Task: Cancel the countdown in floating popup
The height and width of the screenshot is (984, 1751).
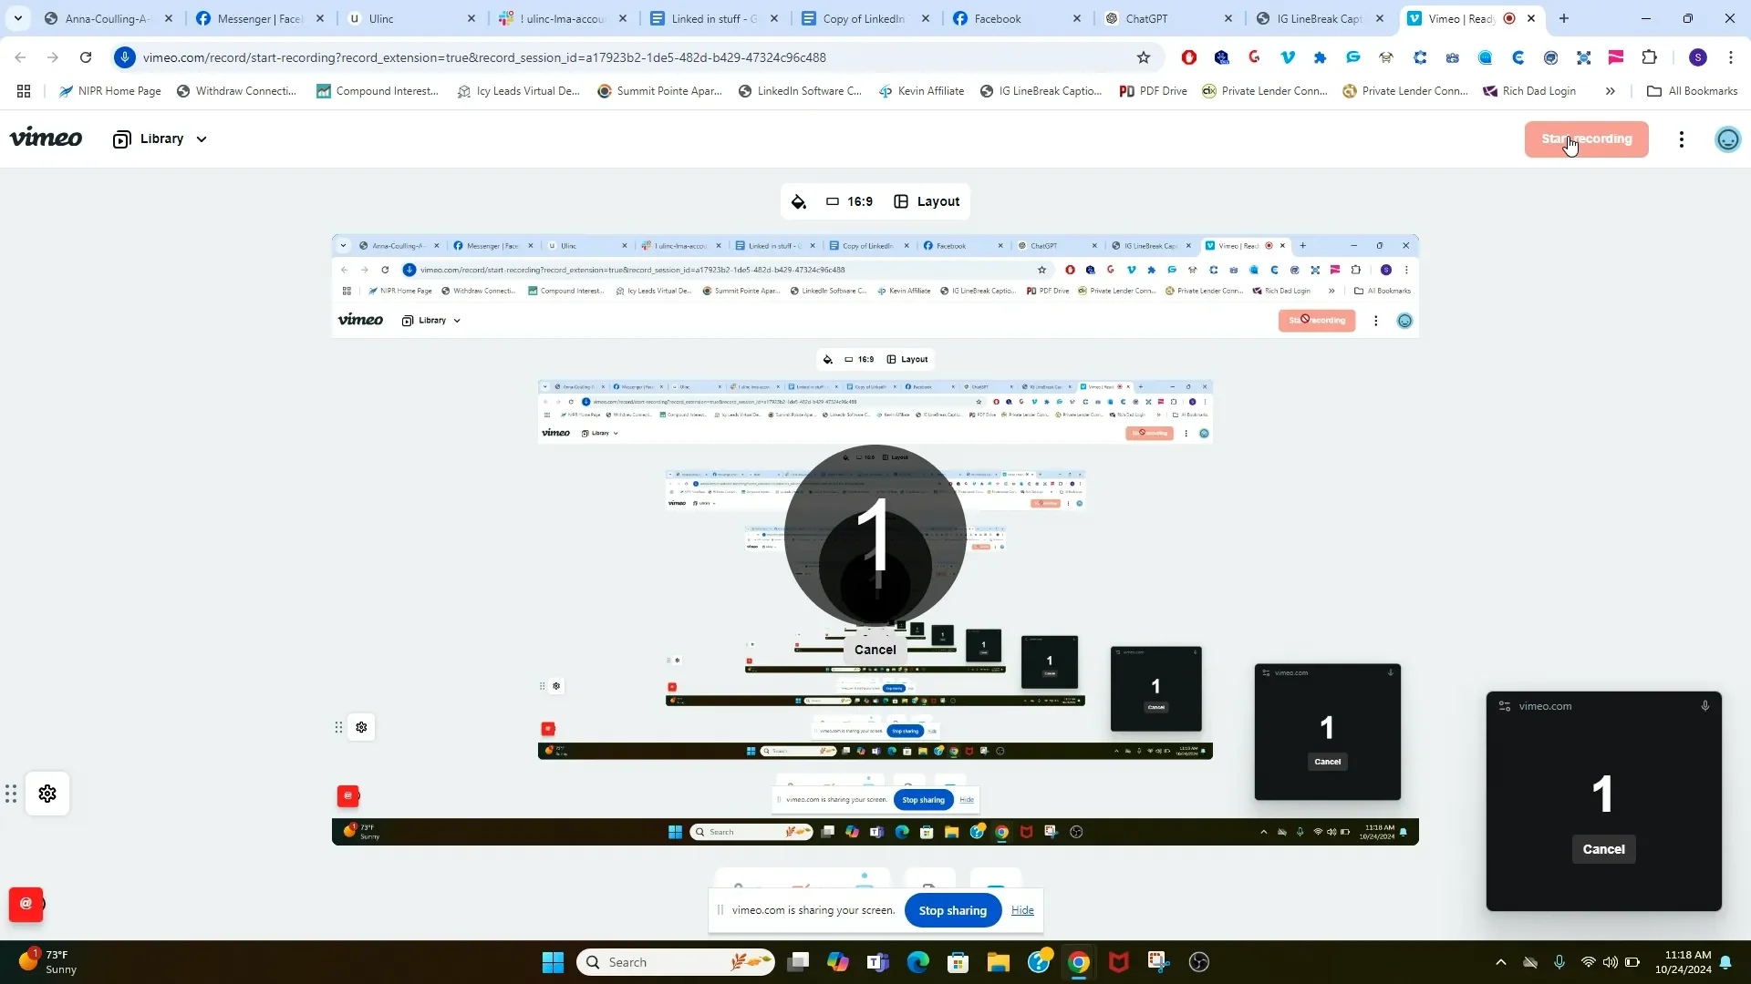Action: 1603,849
